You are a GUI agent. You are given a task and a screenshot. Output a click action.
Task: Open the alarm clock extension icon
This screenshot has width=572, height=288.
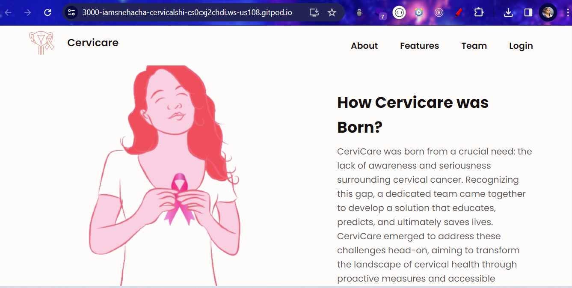[x=418, y=12]
